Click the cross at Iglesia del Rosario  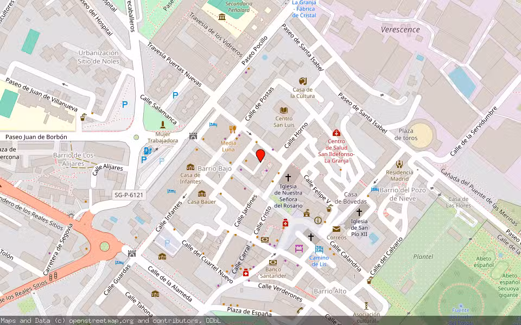(x=288, y=177)
